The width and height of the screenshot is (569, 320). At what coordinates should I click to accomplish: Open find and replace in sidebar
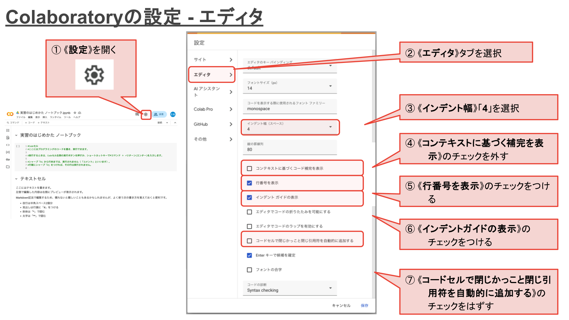coord(8,138)
